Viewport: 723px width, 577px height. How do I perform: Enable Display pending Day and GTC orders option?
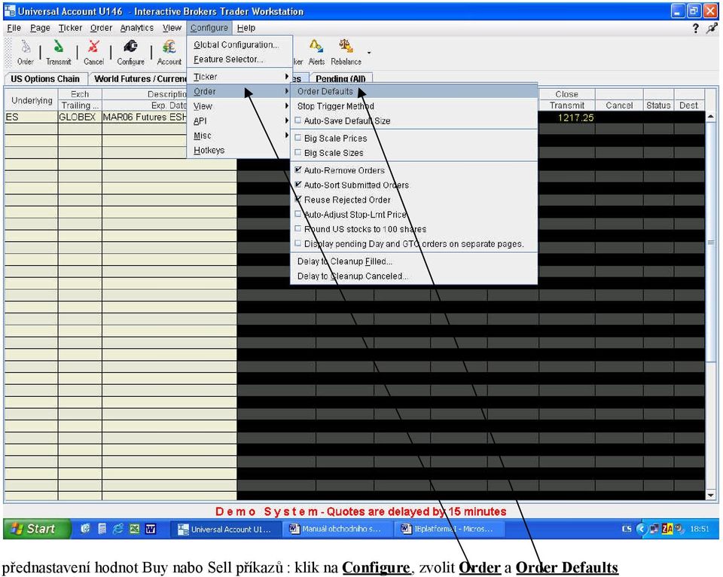point(298,243)
